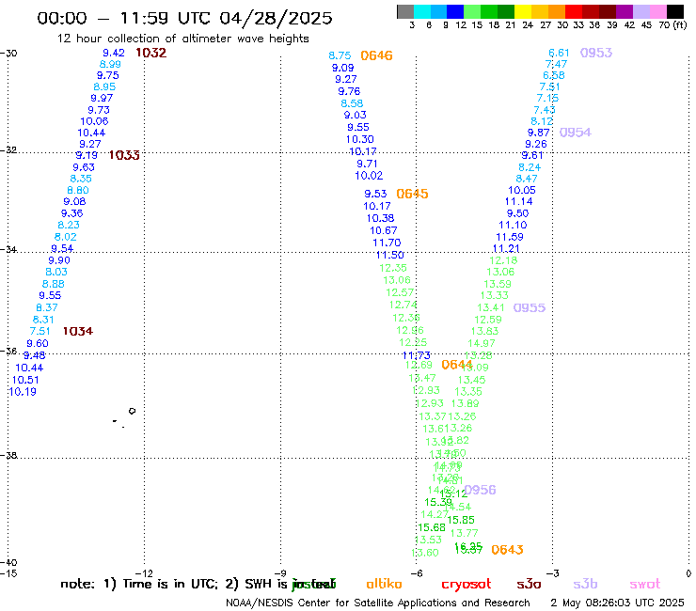Viewport: 696px width, 611px height.
Task: Select the 's3b' satellite legend label
Action: coord(585,584)
